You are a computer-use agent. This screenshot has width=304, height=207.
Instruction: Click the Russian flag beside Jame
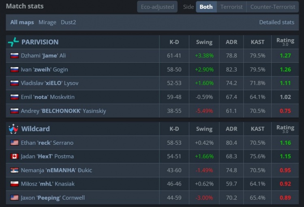[15, 56]
